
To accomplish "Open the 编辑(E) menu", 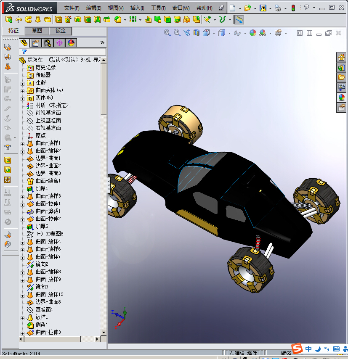I will 94,8.
